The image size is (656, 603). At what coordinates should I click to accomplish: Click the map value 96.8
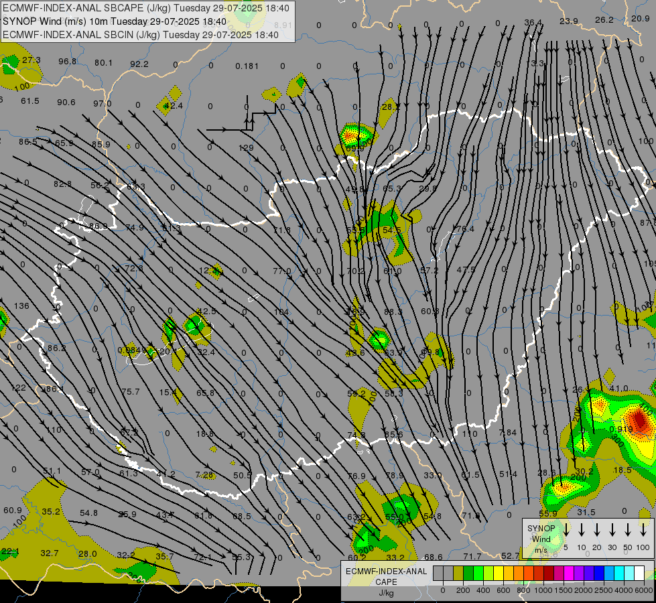pos(68,62)
